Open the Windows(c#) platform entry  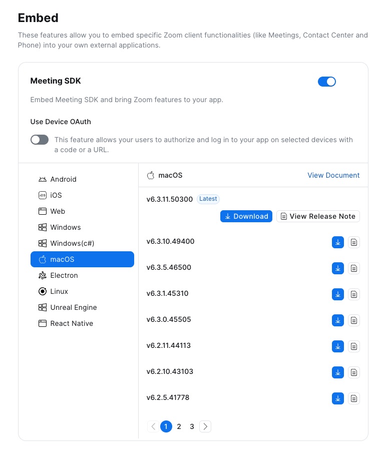pyautogui.click(x=82, y=243)
